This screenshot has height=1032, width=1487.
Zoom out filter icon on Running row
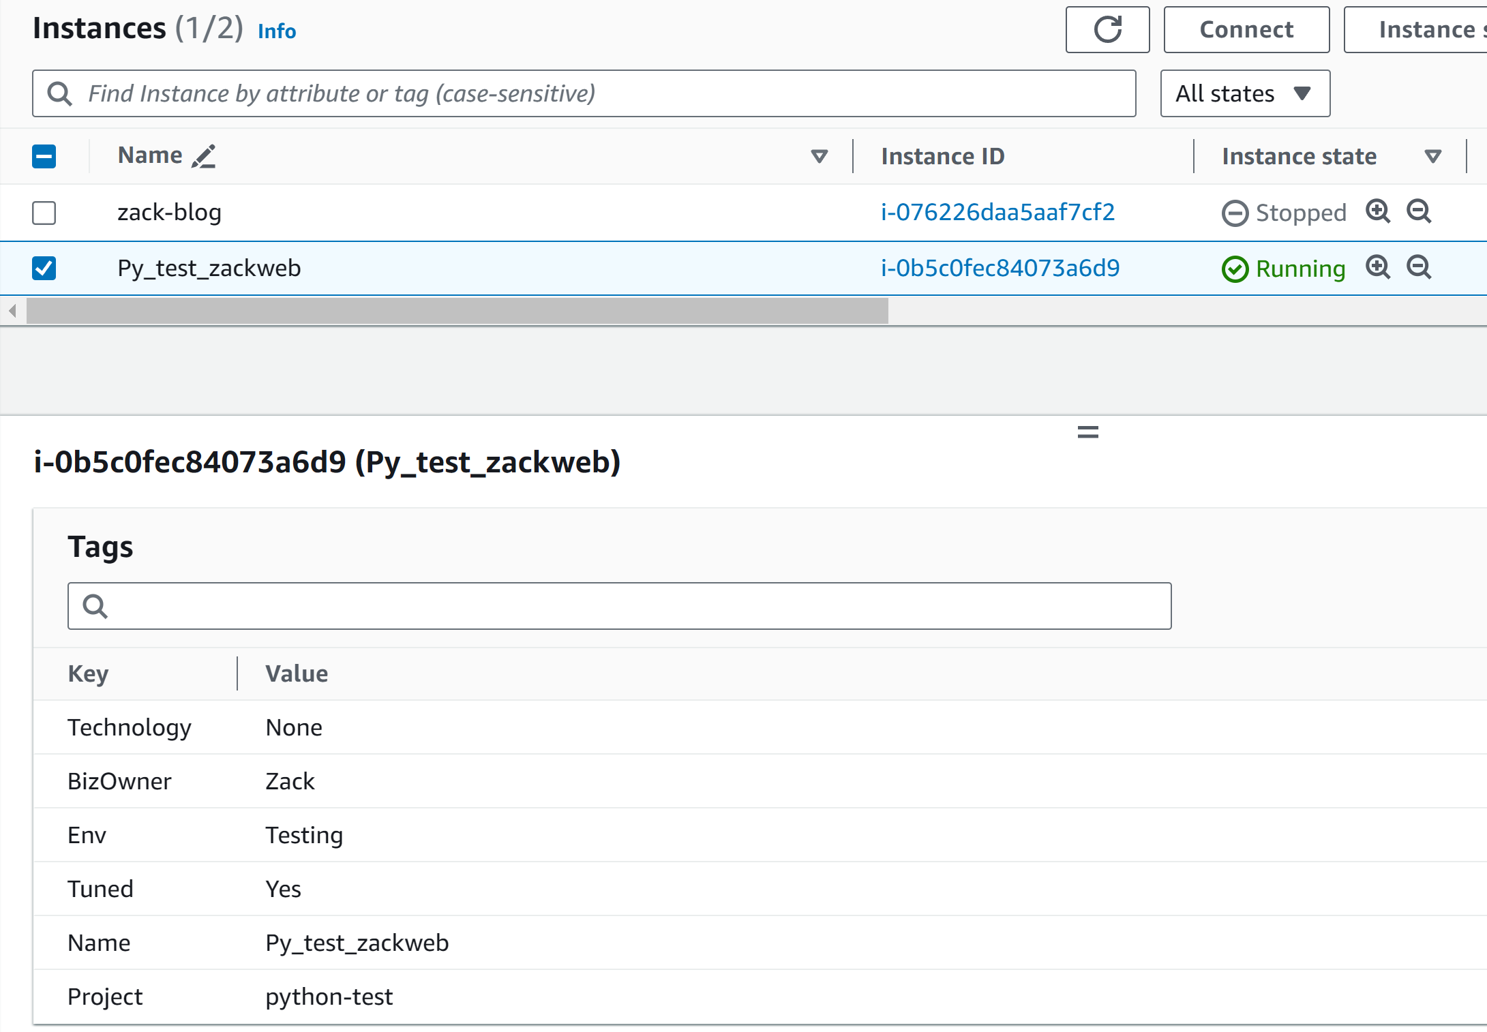[x=1419, y=267]
